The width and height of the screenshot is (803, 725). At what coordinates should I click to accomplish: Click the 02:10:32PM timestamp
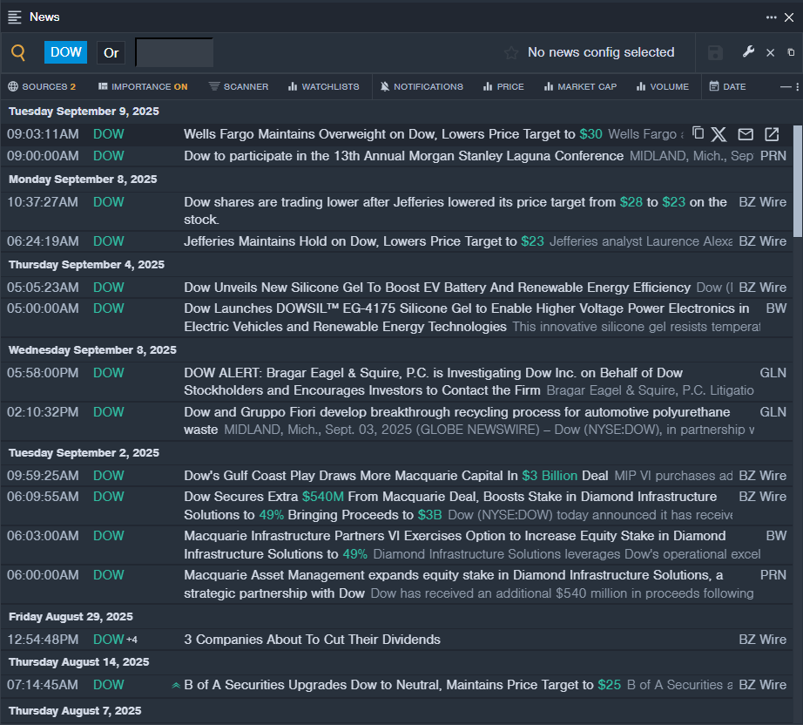click(43, 412)
